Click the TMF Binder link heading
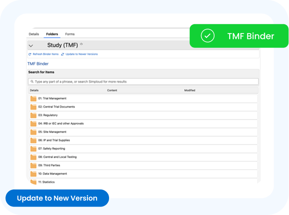 38,64
